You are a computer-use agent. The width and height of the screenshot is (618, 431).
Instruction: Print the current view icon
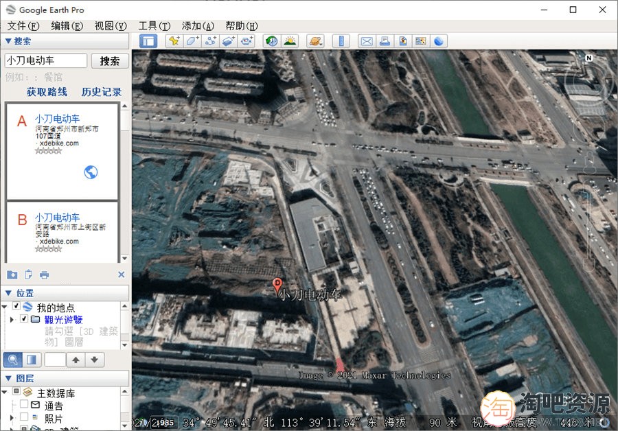tap(385, 41)
